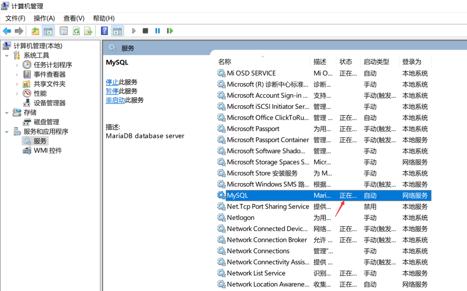Collapse the 存储 tree node
Screen dimensions: 467x291
(x=7, y=113)
